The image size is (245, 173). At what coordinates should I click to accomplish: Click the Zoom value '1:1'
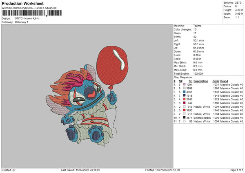[x=237, y=17]
